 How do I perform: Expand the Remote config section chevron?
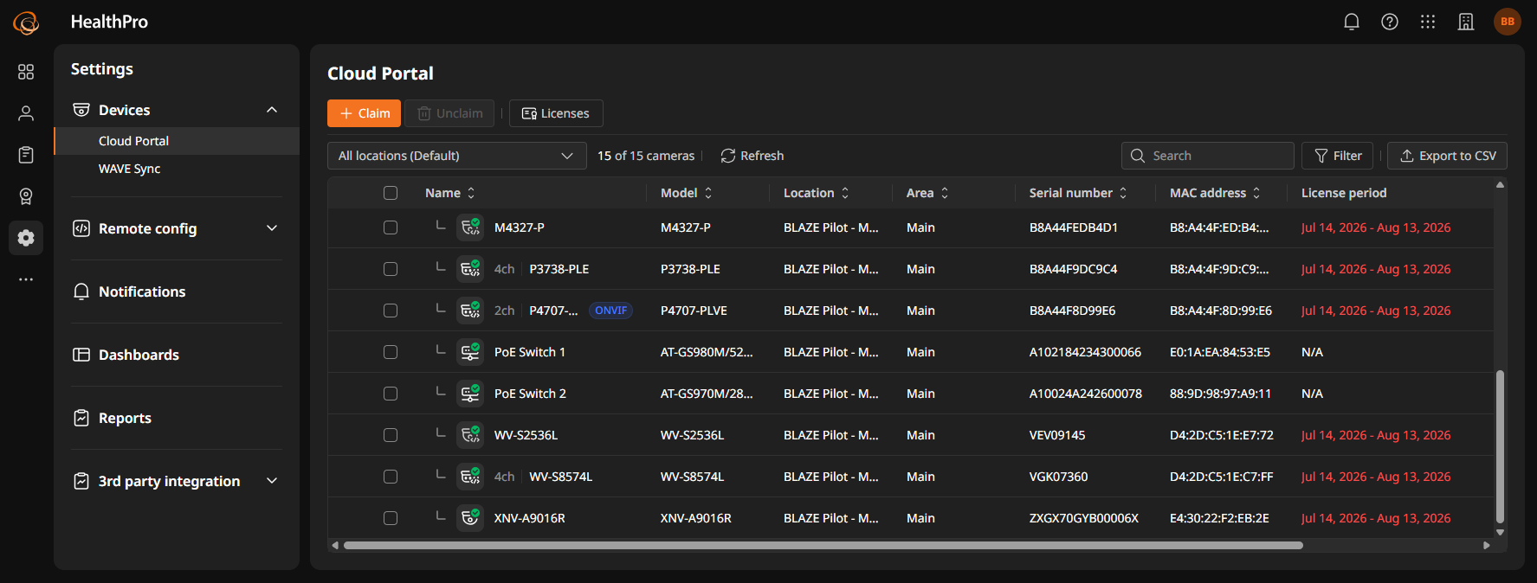272,228
